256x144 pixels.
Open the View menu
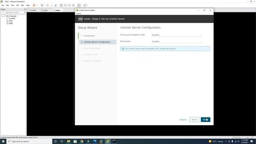(x=12, y=5)
